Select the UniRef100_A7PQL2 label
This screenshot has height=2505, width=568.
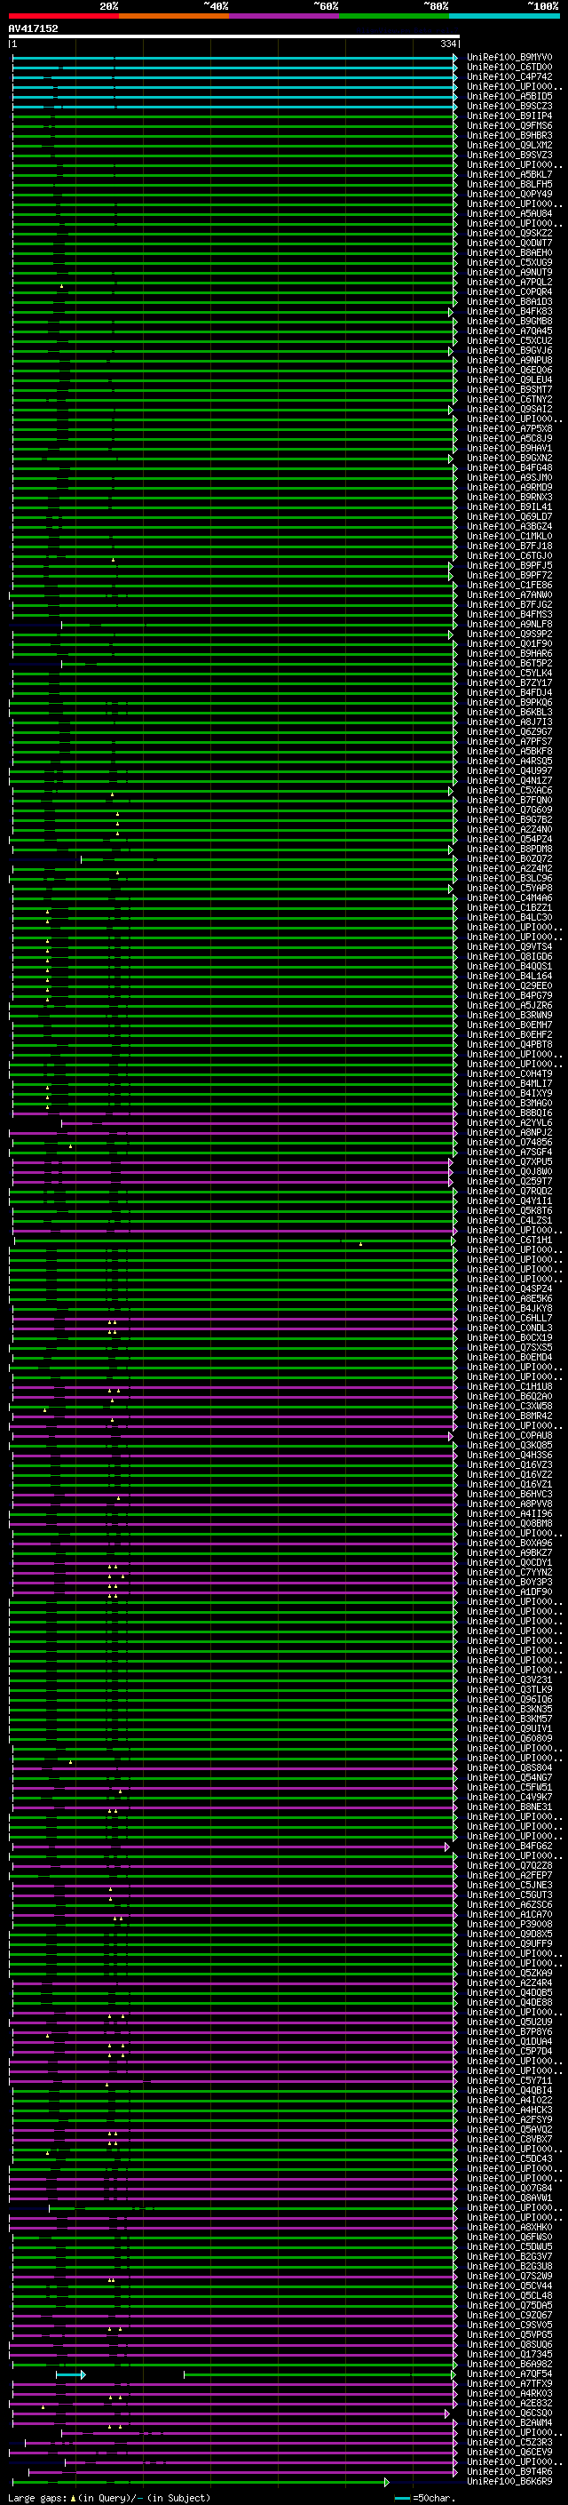(x=509, y=282)
